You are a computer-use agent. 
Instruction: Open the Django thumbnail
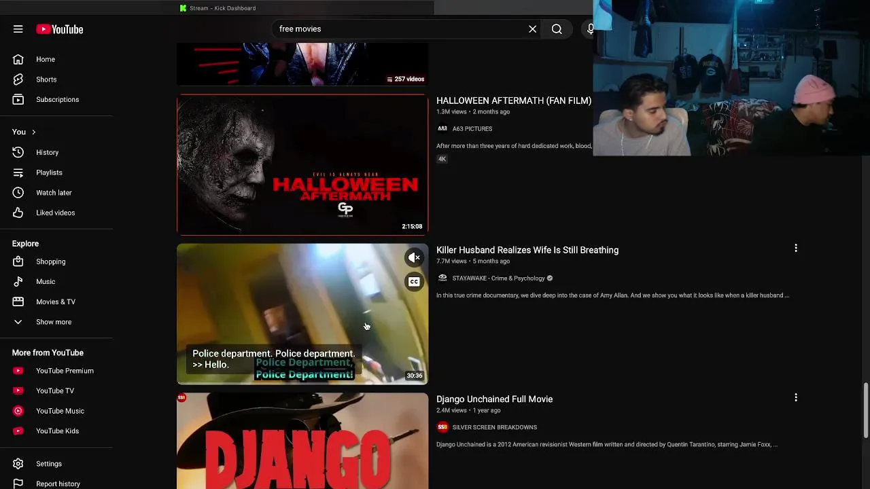302,441
